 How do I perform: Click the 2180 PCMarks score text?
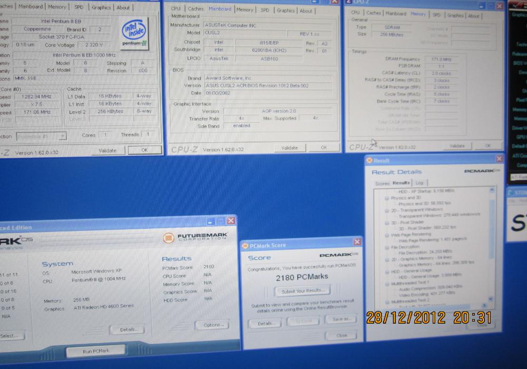tap(302, 277)
